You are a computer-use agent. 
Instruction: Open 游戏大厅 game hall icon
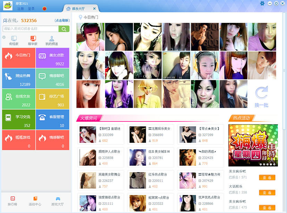coord(58,199)
